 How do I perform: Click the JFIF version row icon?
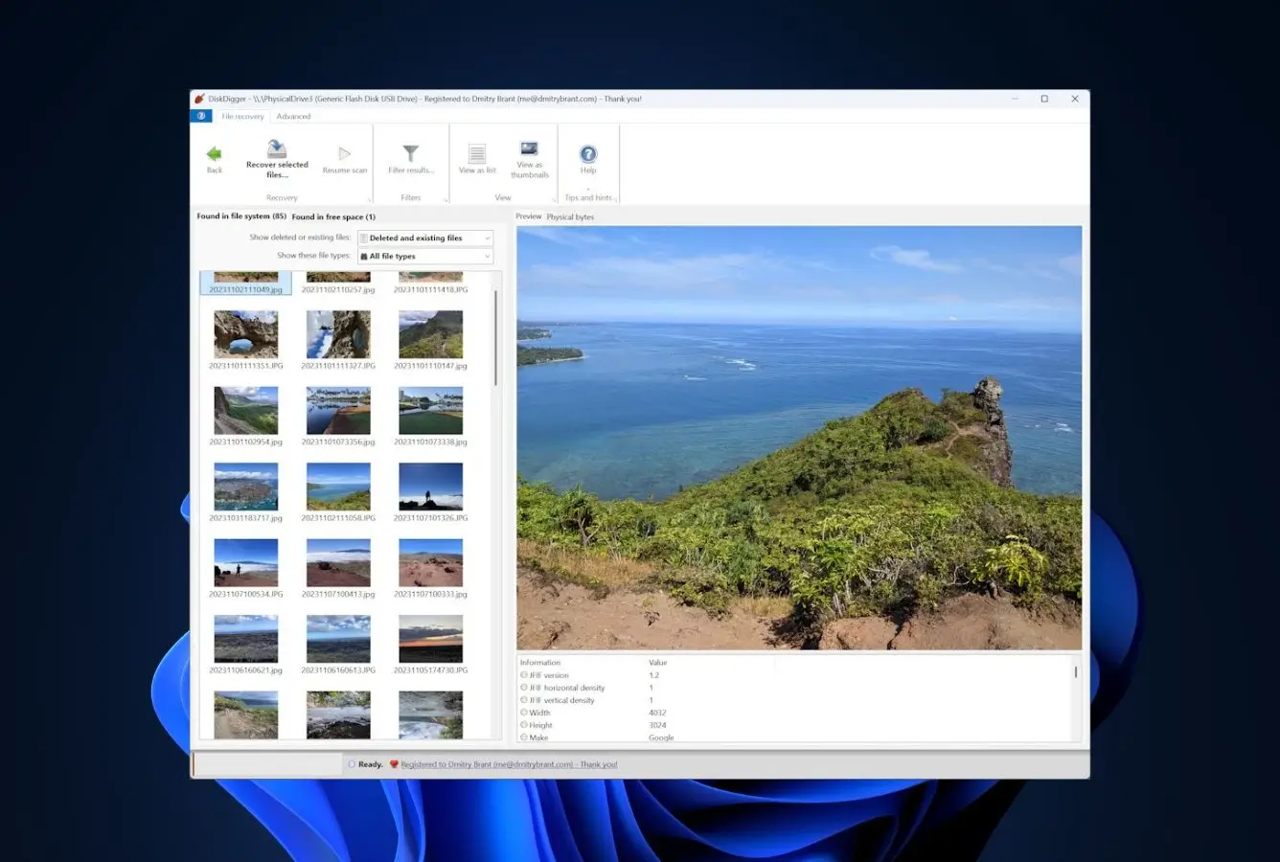524,675
